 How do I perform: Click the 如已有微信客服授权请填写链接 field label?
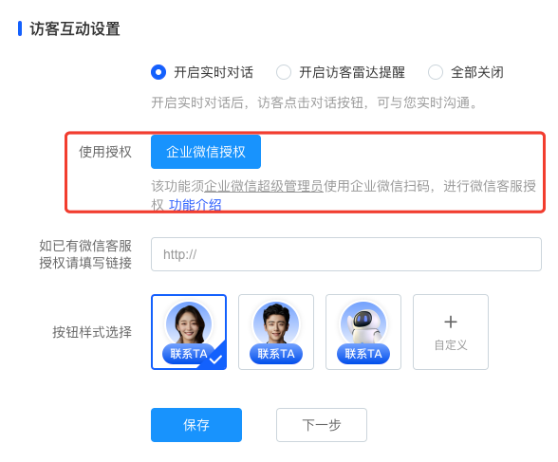85,254
